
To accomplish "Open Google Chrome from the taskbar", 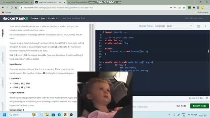I will click(65, 115).
